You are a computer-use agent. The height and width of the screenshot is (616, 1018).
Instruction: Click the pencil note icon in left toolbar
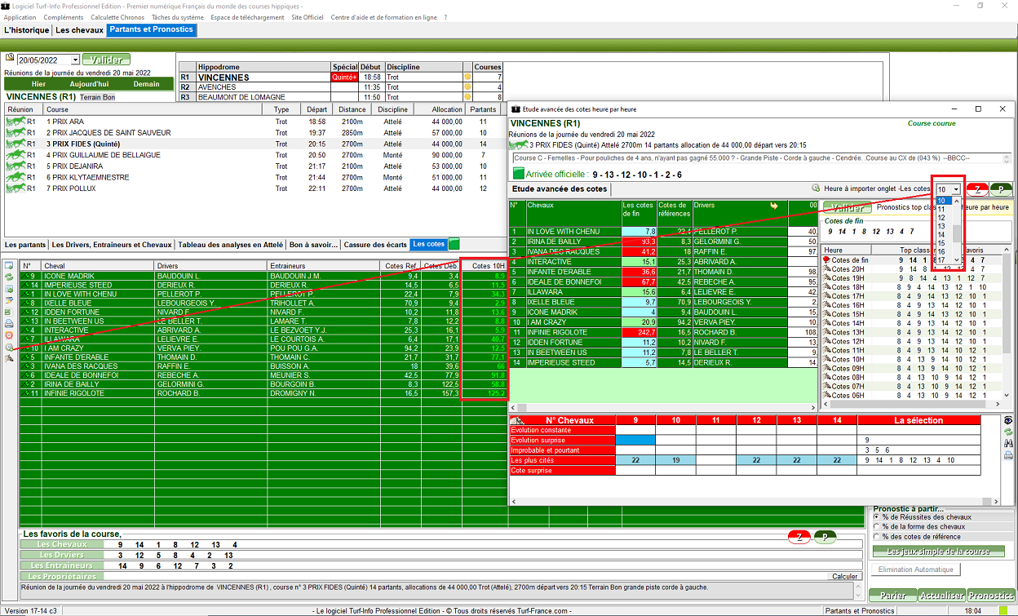tap(9, 300)
